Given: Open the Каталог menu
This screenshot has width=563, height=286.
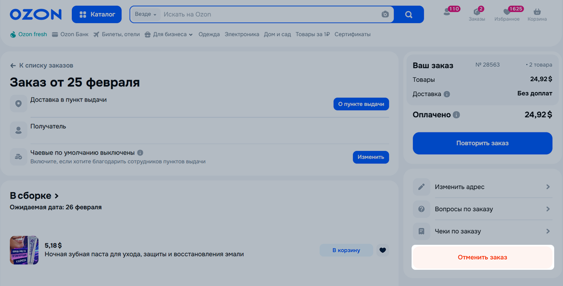Looking at the screenshot, I should [x=97, y=14].
